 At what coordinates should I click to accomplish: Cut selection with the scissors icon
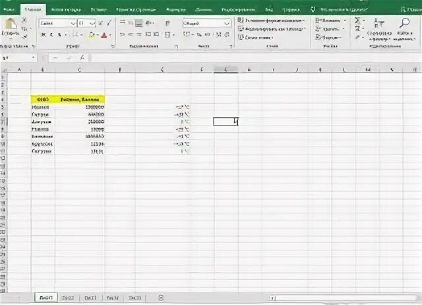tap(24, 20)
